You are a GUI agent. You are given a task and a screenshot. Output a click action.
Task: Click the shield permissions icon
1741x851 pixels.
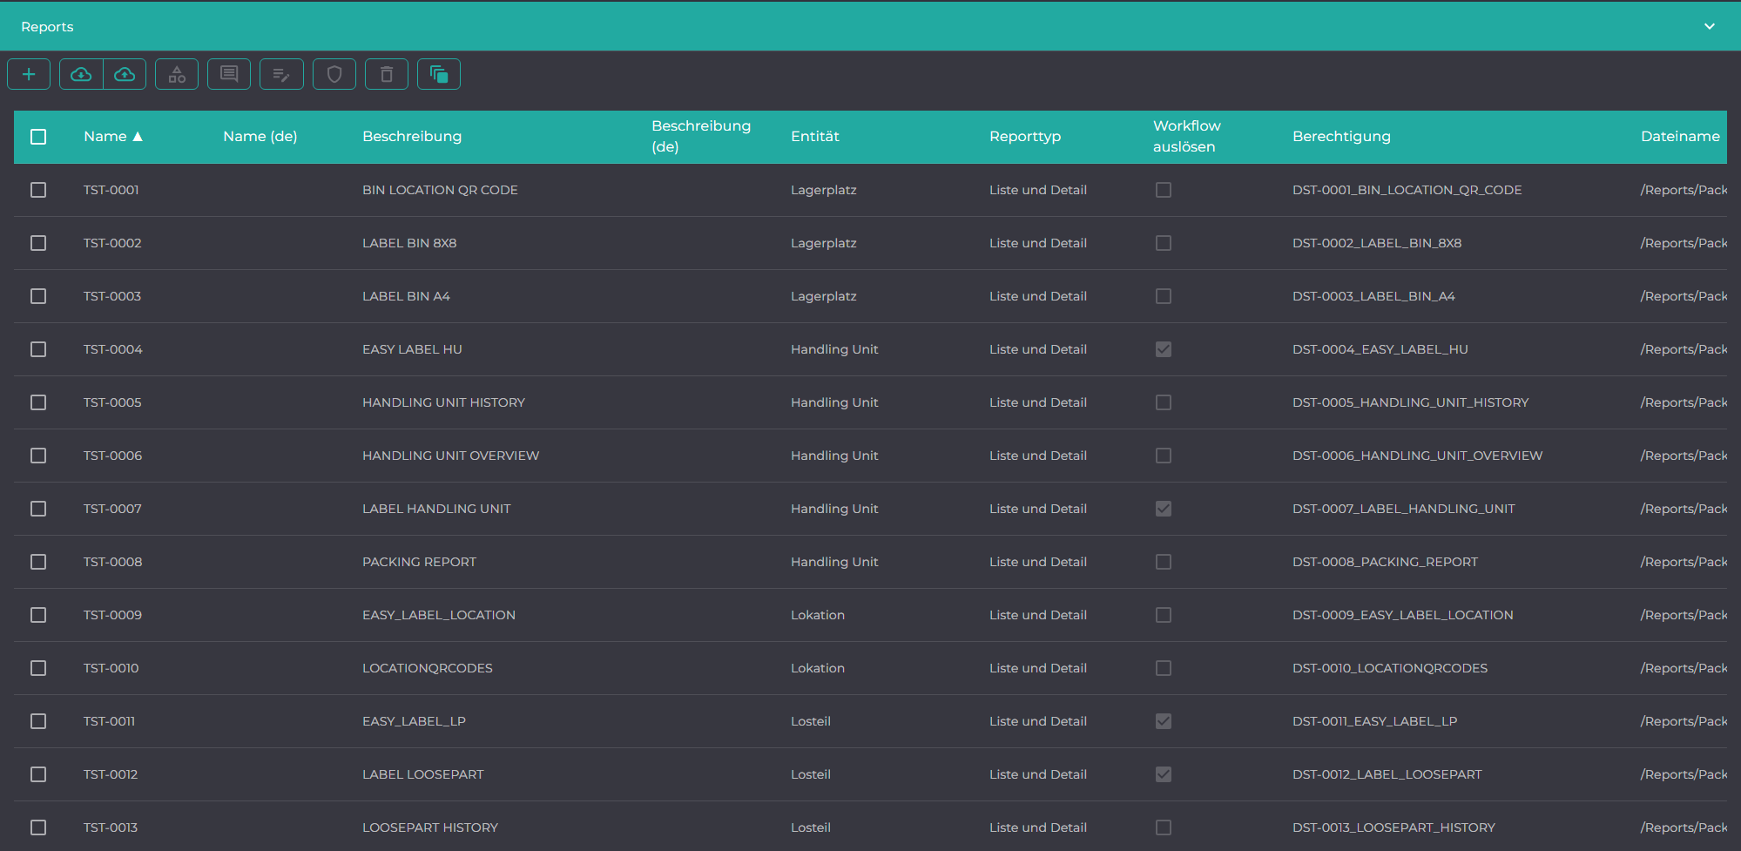point(334,74)
